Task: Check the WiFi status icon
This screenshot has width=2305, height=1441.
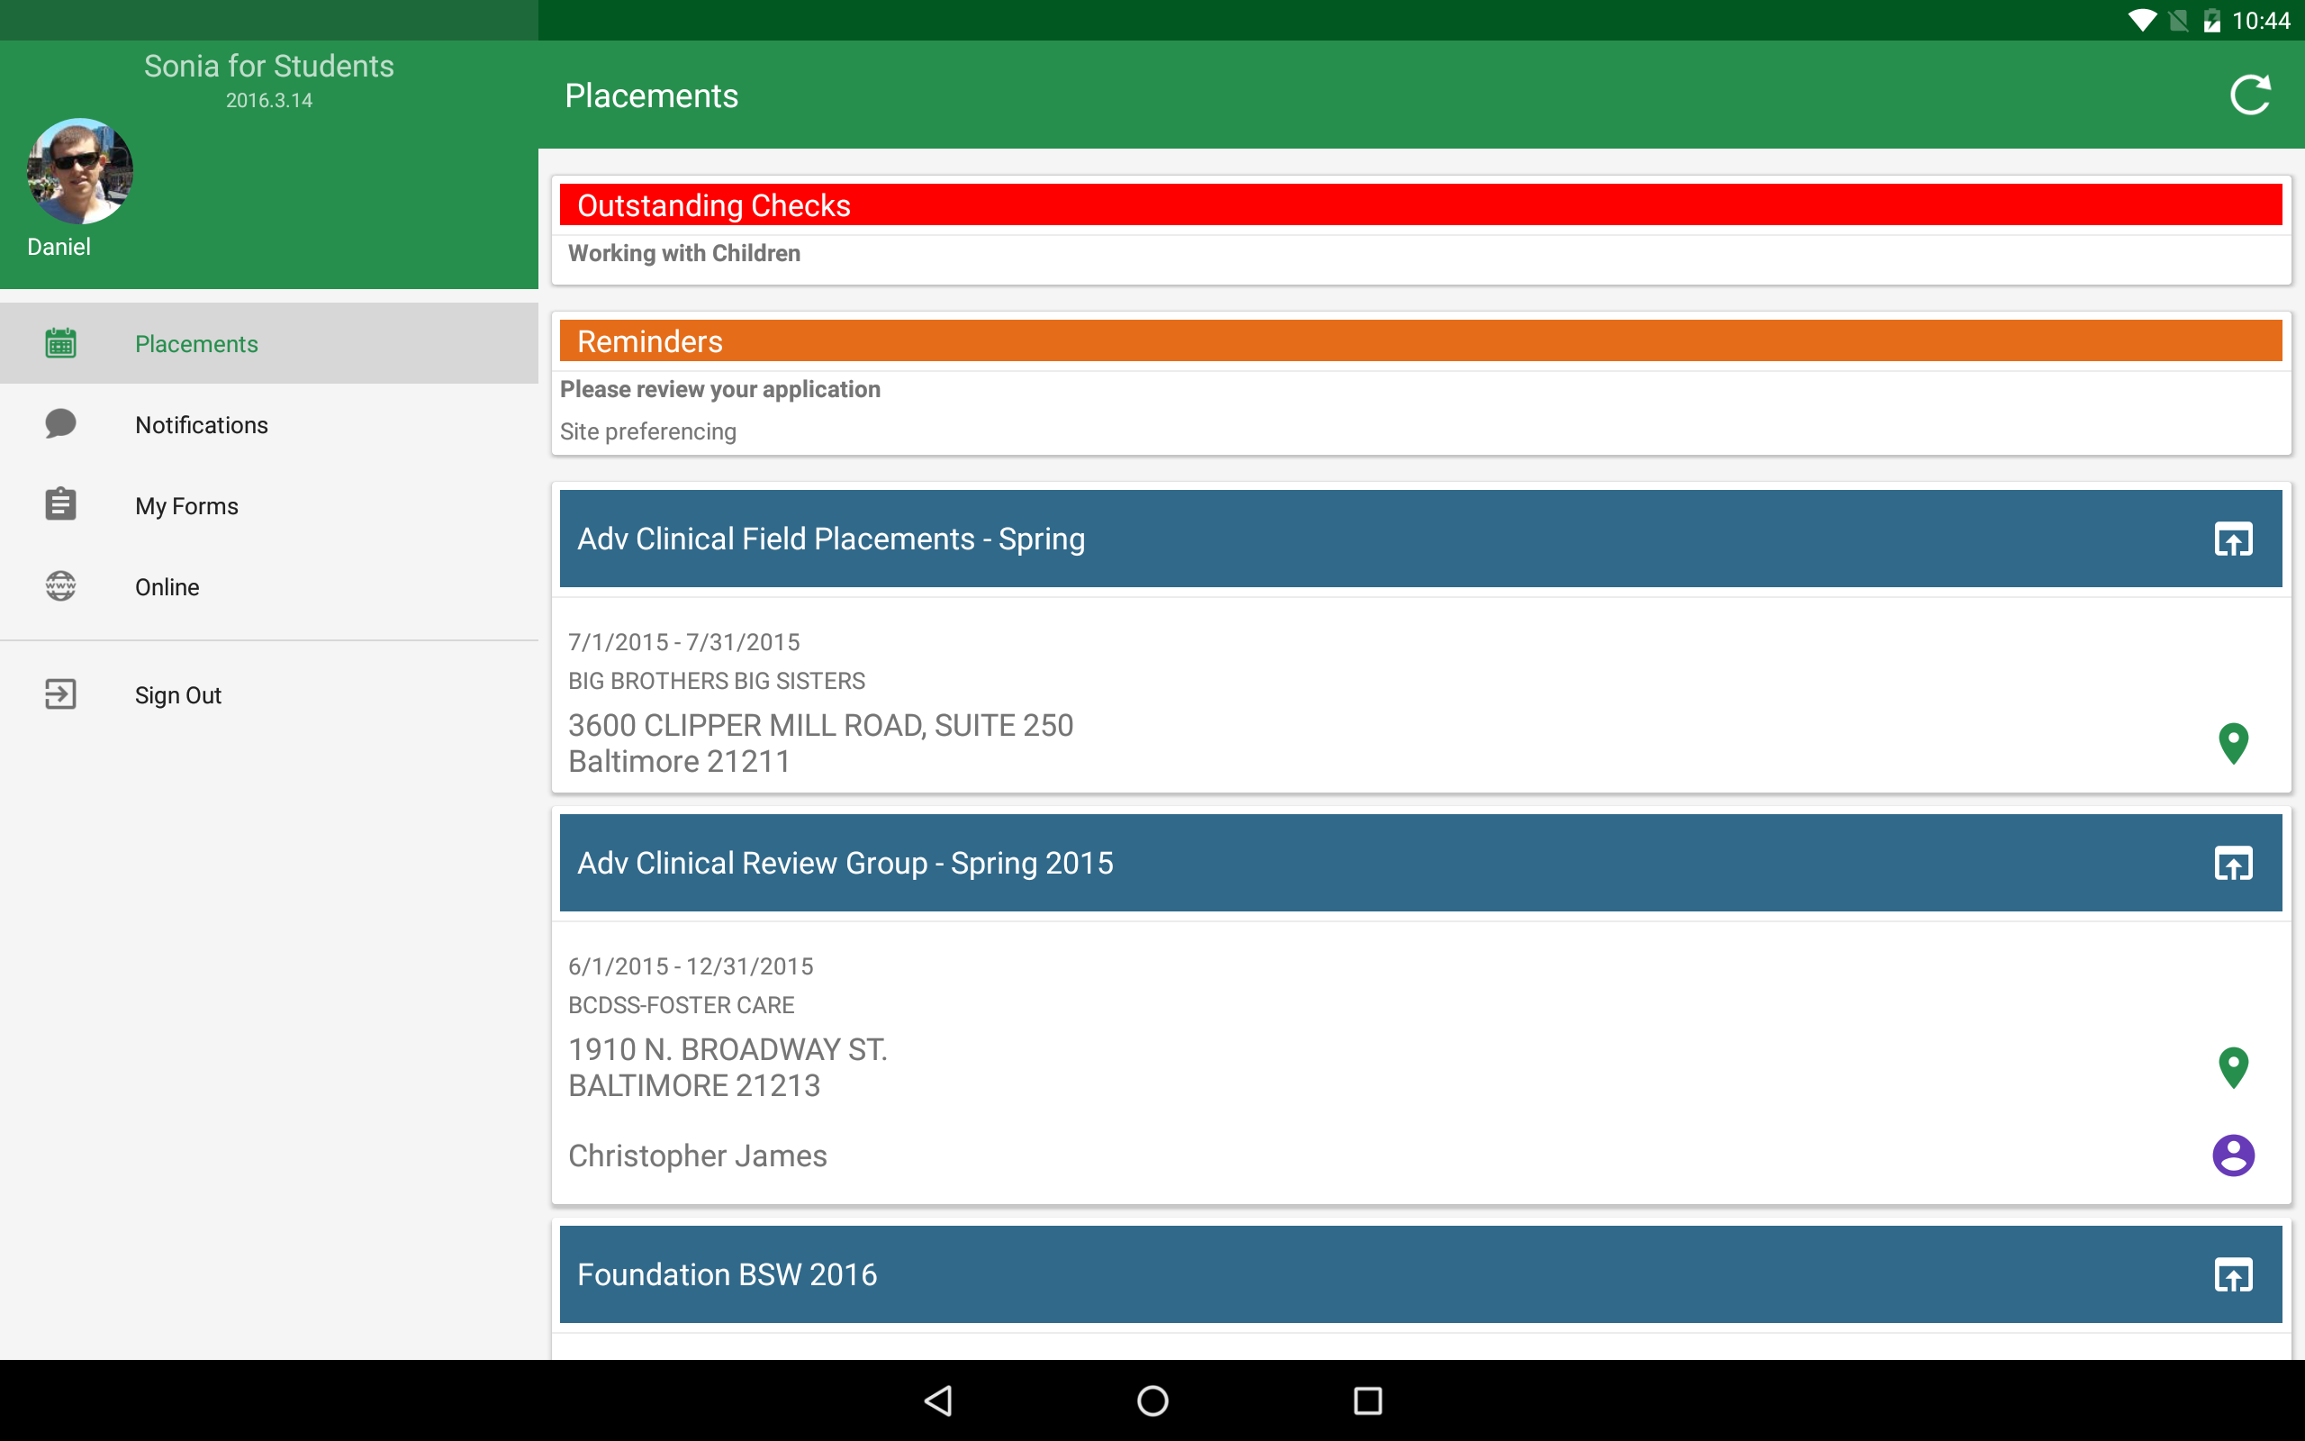Action: (2141, 20)
